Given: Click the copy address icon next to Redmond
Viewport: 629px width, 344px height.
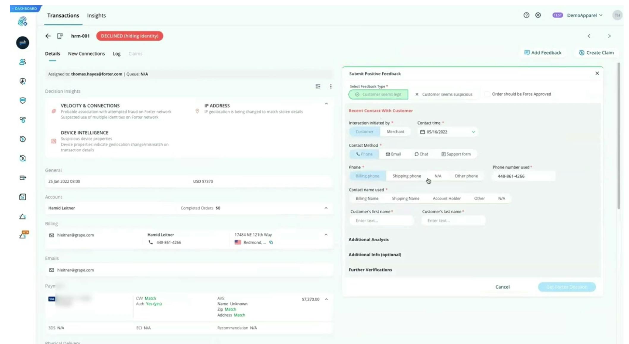Looking at the screenshot, I should click(x=271, y=242).
